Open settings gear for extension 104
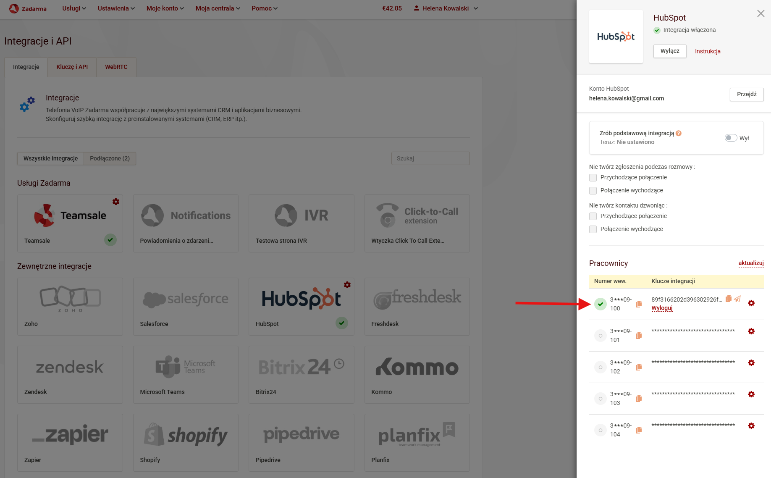Viewport: 771px width, 478px height. tap(751, 426)
